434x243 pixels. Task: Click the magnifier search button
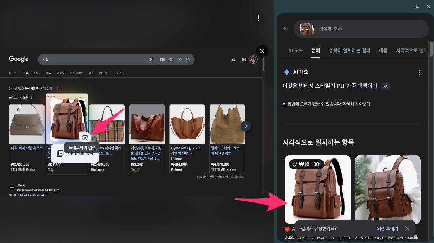[x=188, y=59]
